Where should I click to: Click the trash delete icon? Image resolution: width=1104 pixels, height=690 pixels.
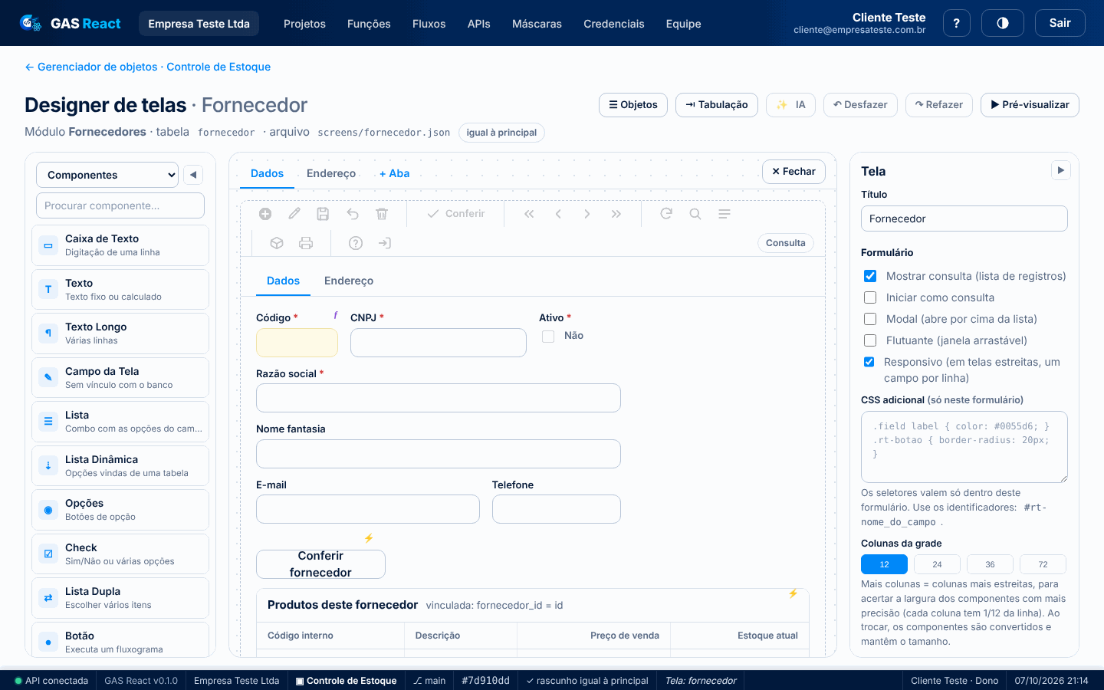click(382, 214)
